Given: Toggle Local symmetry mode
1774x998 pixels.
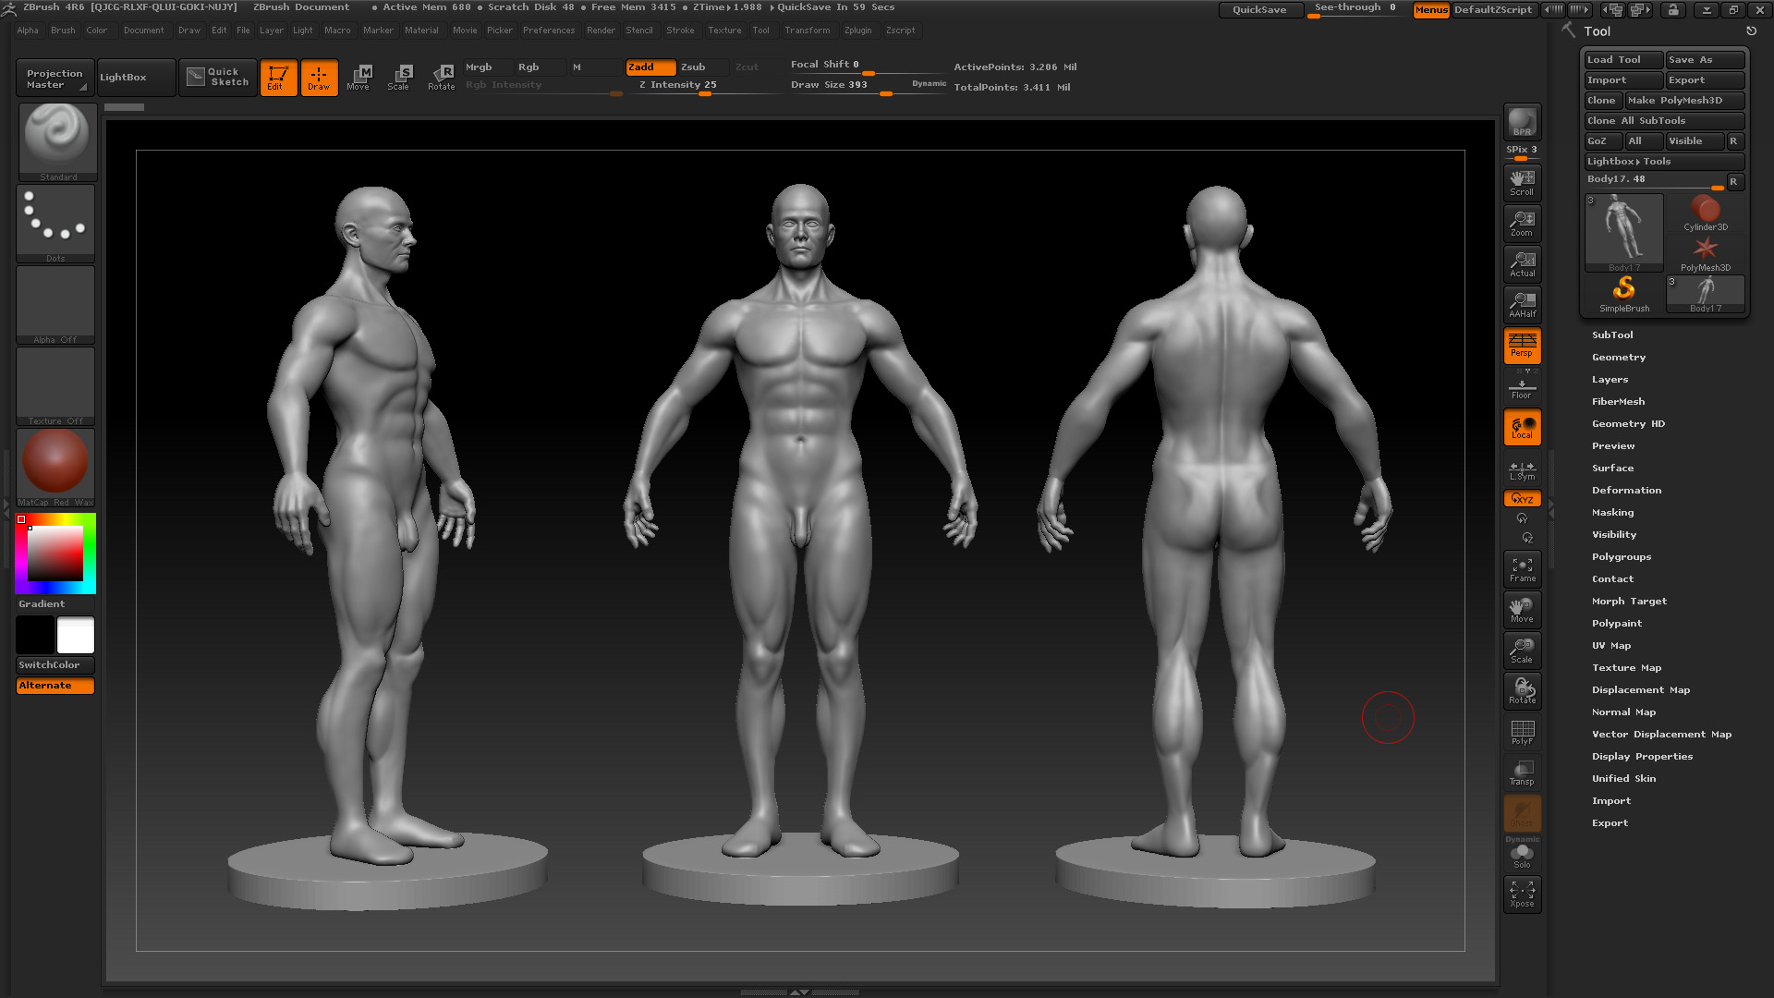Looking at the screenshot, I should pos(1522,427).
